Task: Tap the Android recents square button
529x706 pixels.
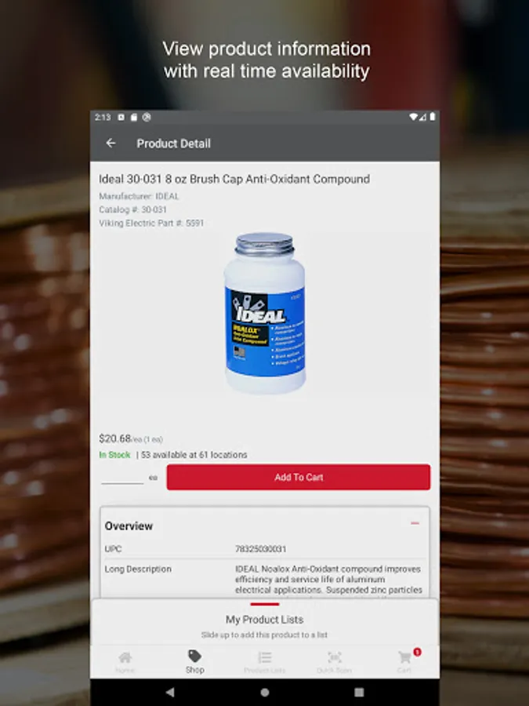Action: click(359, 692)
